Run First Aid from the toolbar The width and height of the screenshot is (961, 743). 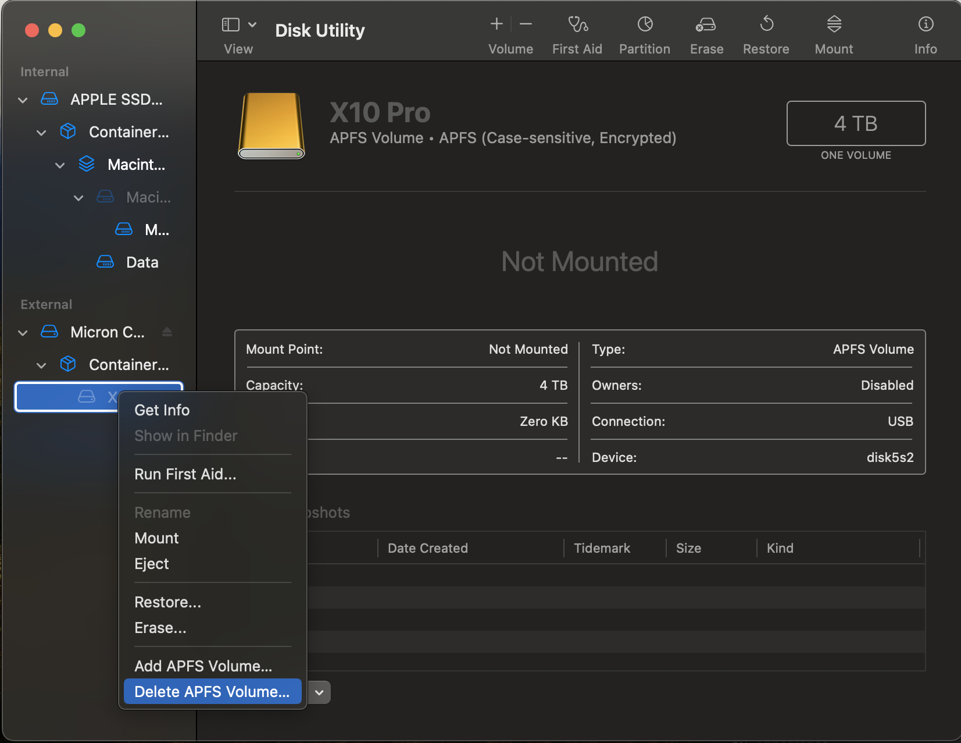click(577, 32)
